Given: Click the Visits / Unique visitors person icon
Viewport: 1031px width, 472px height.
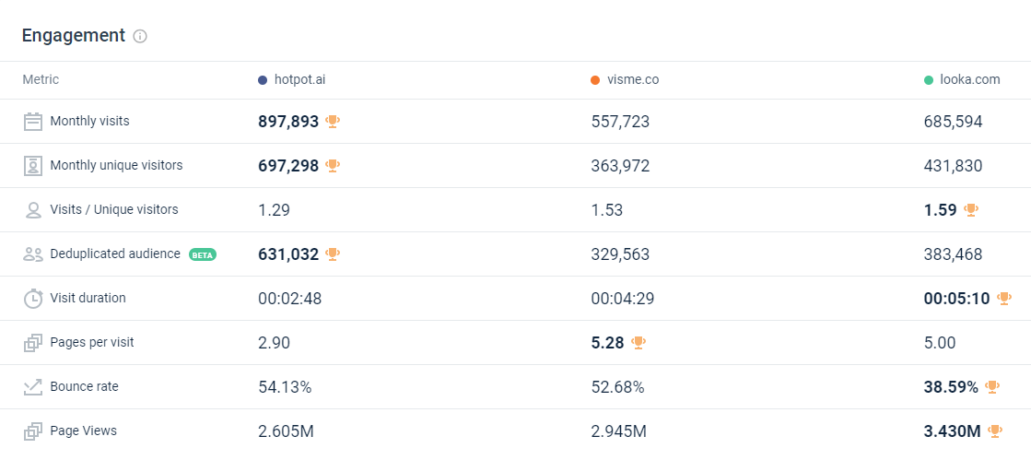Looking at the screenshot, I should tap(33, 210).
